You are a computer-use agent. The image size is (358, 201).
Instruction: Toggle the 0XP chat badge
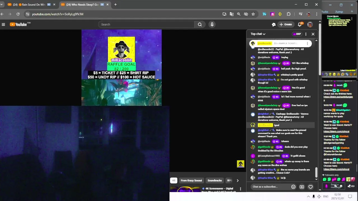297,34
